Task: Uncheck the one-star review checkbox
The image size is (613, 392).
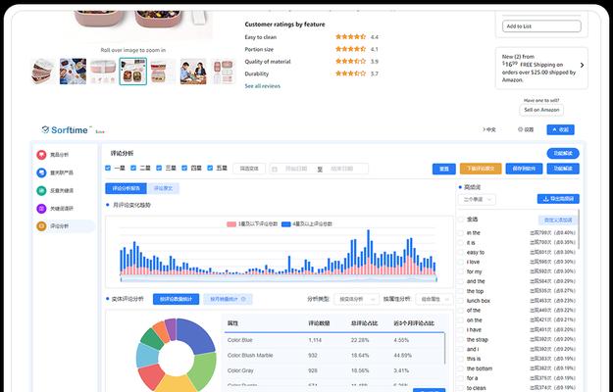Action: (x=108, y=168)
